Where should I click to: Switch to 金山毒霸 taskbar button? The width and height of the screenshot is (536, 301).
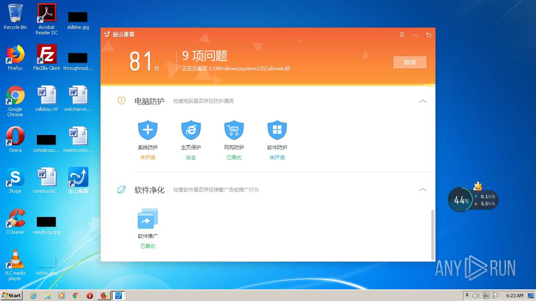pyautogui.click(x=119, y=296)
